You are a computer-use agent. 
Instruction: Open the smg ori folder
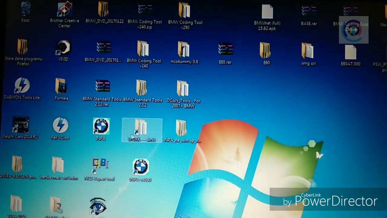[308, 54]
